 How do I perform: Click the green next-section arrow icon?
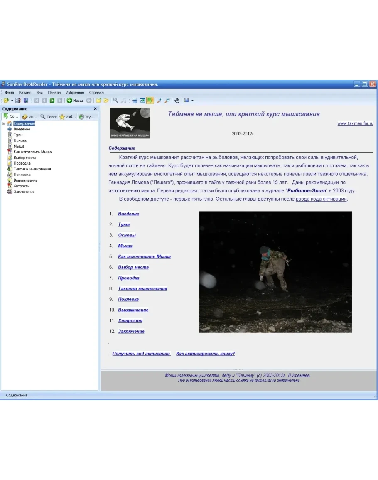(x=52, y=101)
